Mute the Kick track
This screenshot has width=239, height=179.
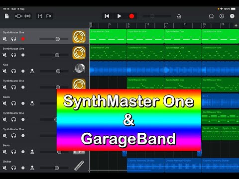tap(4, 71)
